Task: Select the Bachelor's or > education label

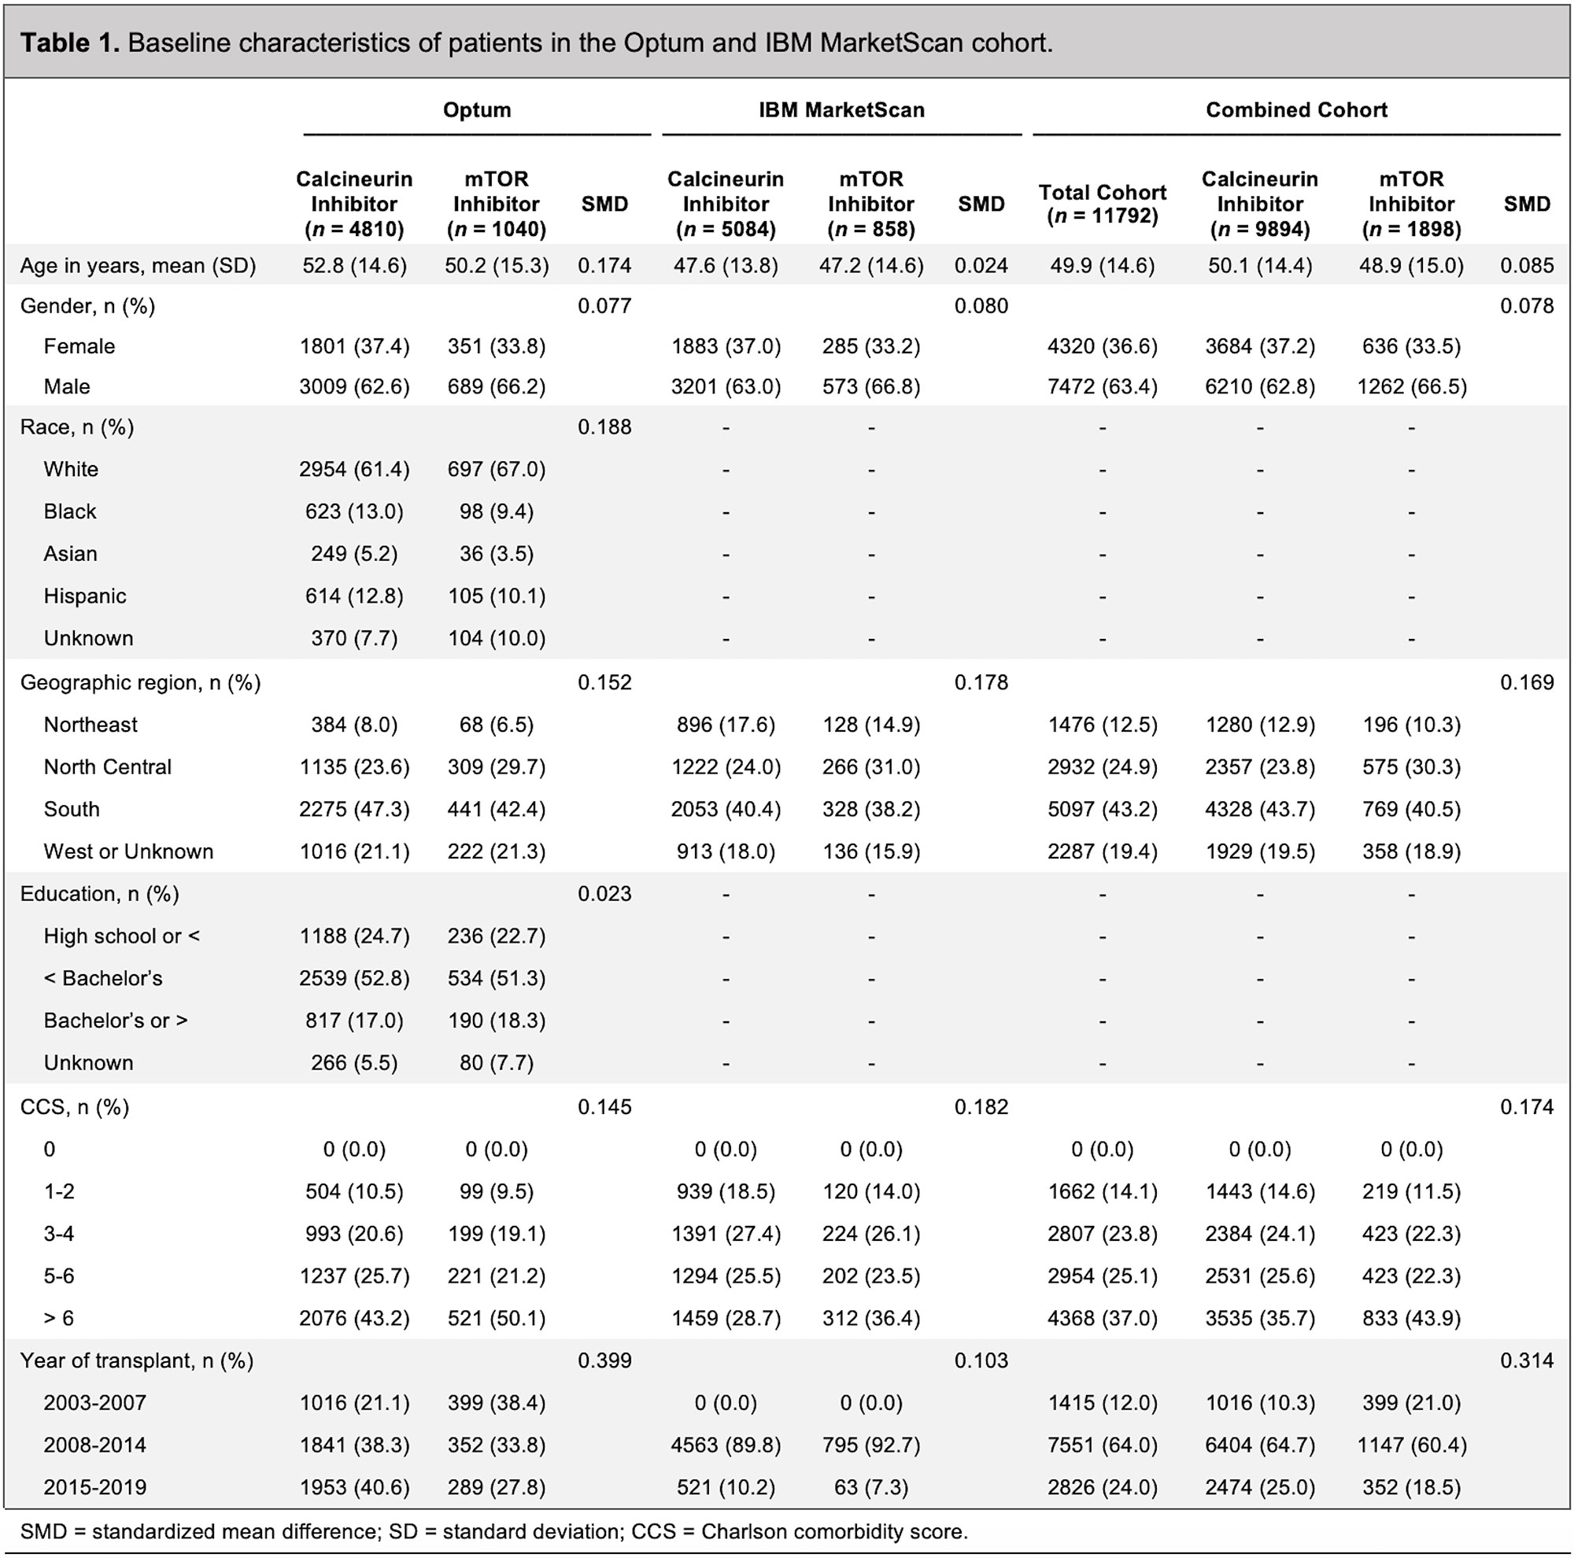Action: pos(108,1020)
